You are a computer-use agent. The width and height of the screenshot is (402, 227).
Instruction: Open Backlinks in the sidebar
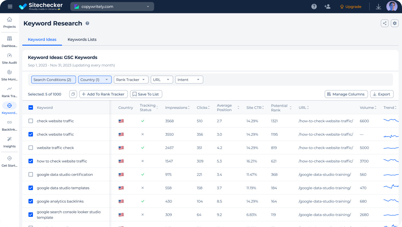[10, 125]
